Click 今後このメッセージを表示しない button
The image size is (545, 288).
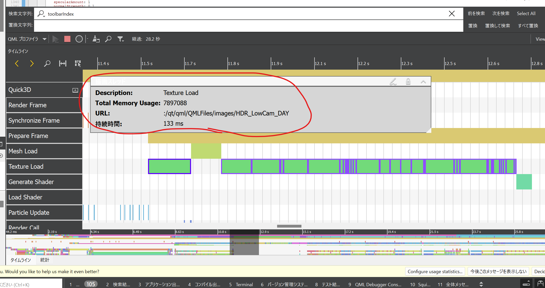tap(498, 271)
